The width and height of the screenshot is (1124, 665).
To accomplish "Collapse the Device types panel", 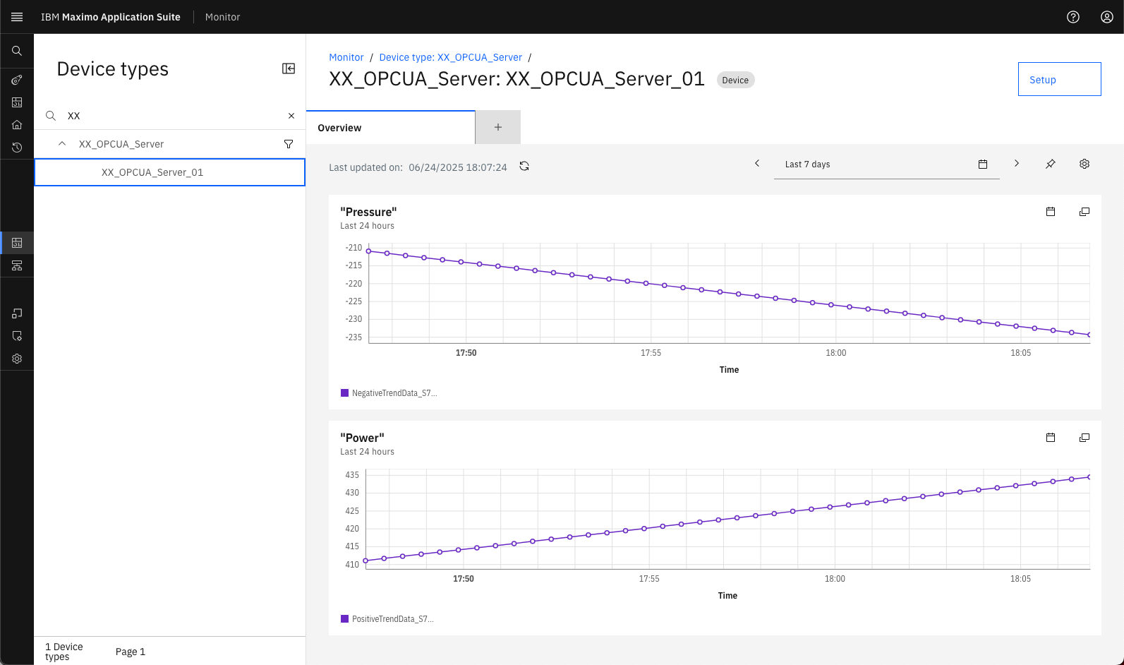I will (x=289, y=68).
